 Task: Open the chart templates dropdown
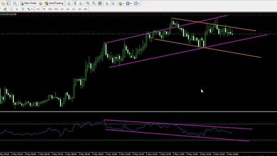[136, 3]
